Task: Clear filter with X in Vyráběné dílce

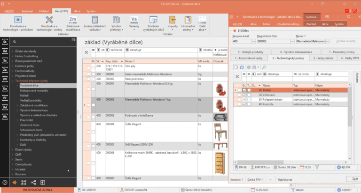Action: click(86, 52)
